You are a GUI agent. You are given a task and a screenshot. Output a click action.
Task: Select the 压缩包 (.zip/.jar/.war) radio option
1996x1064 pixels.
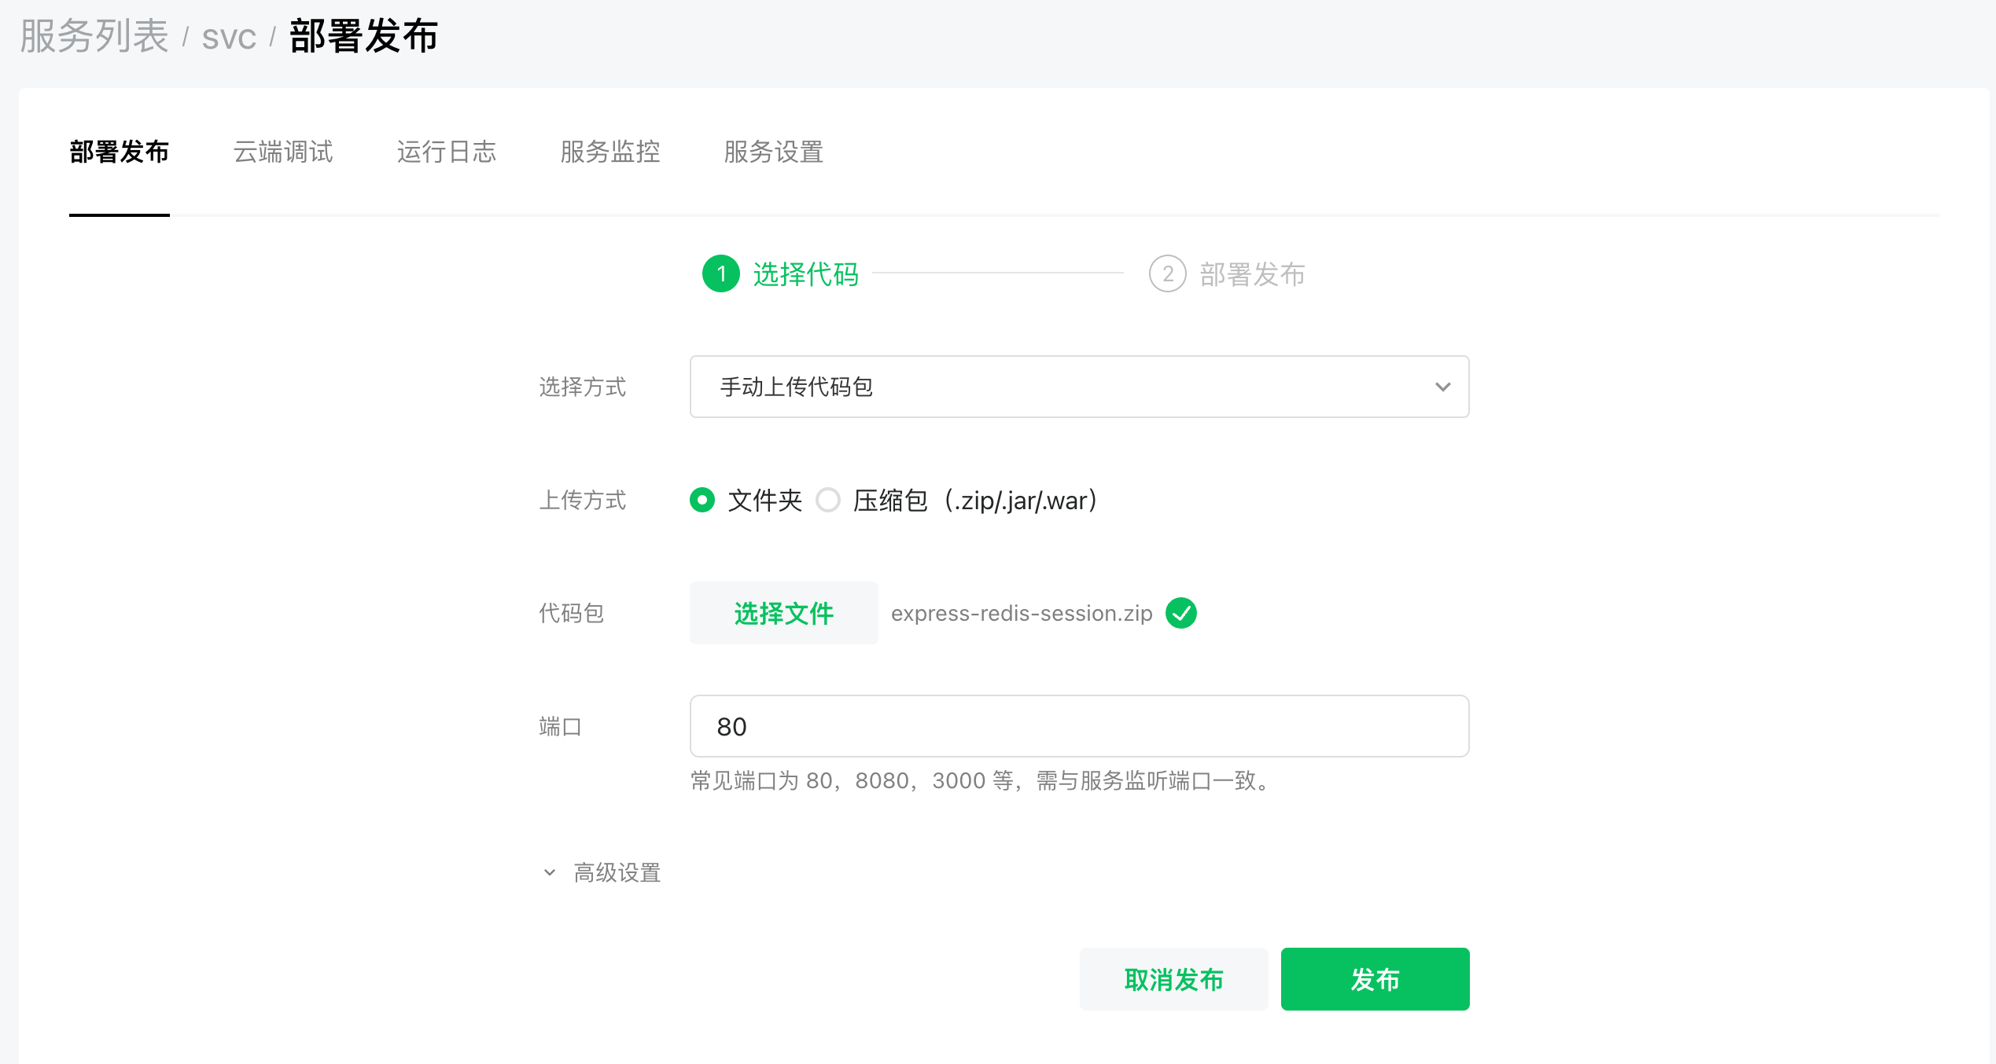coord(828,500)
